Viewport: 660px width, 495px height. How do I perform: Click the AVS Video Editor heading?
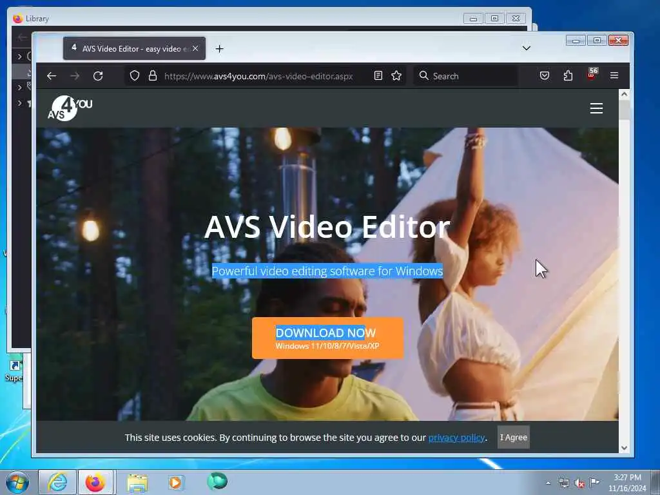point(327,227)
